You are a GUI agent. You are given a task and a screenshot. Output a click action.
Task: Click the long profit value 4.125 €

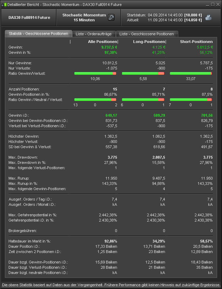[x=159, y=47]
